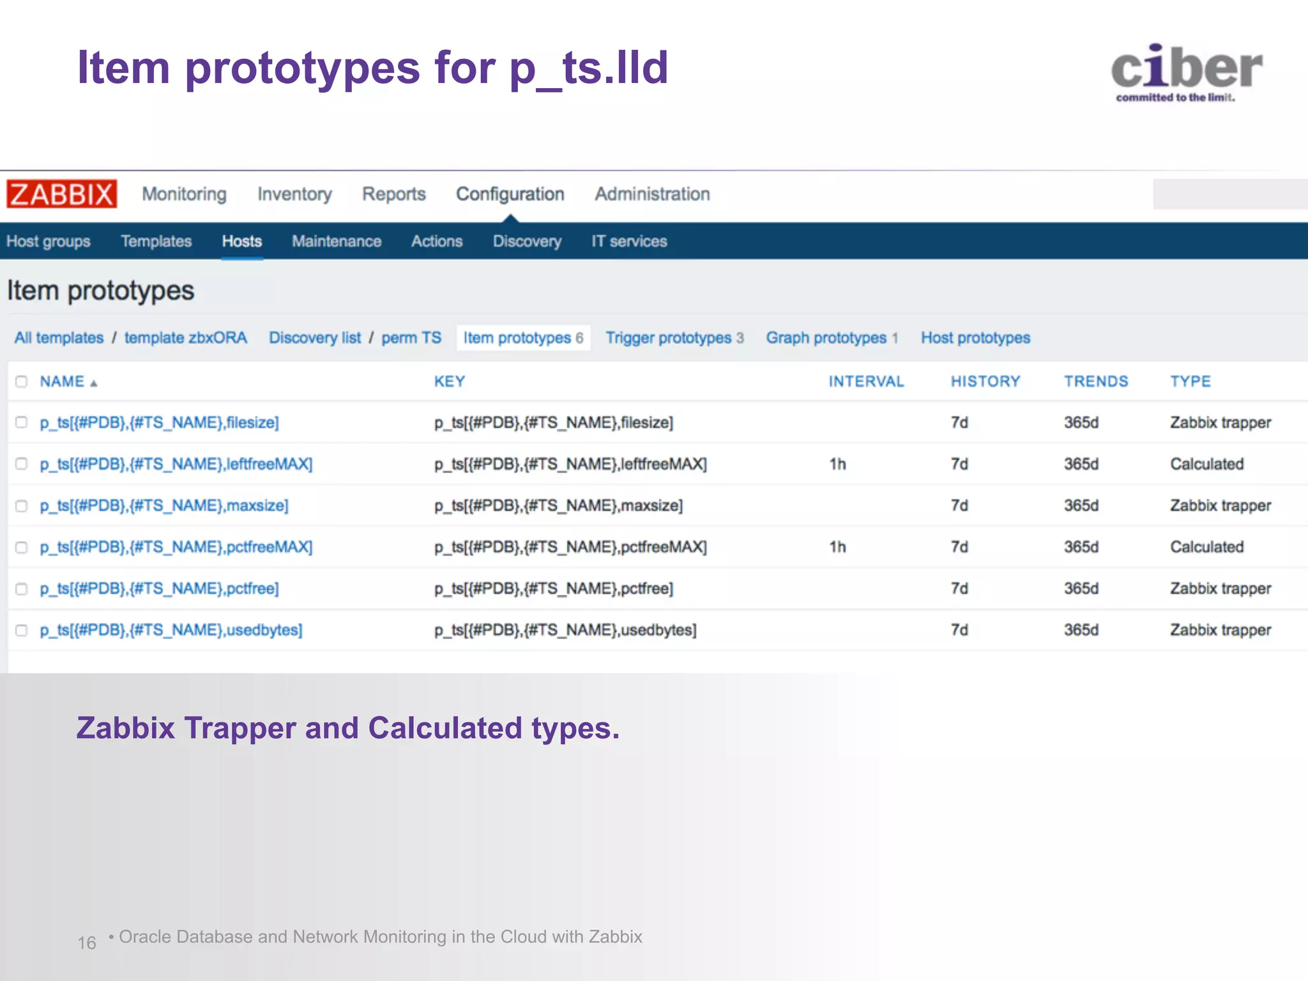Viewport: 1308px width, 981px height.
Task: Switch to the Templates submenu tab
Action: coord(156,241)
